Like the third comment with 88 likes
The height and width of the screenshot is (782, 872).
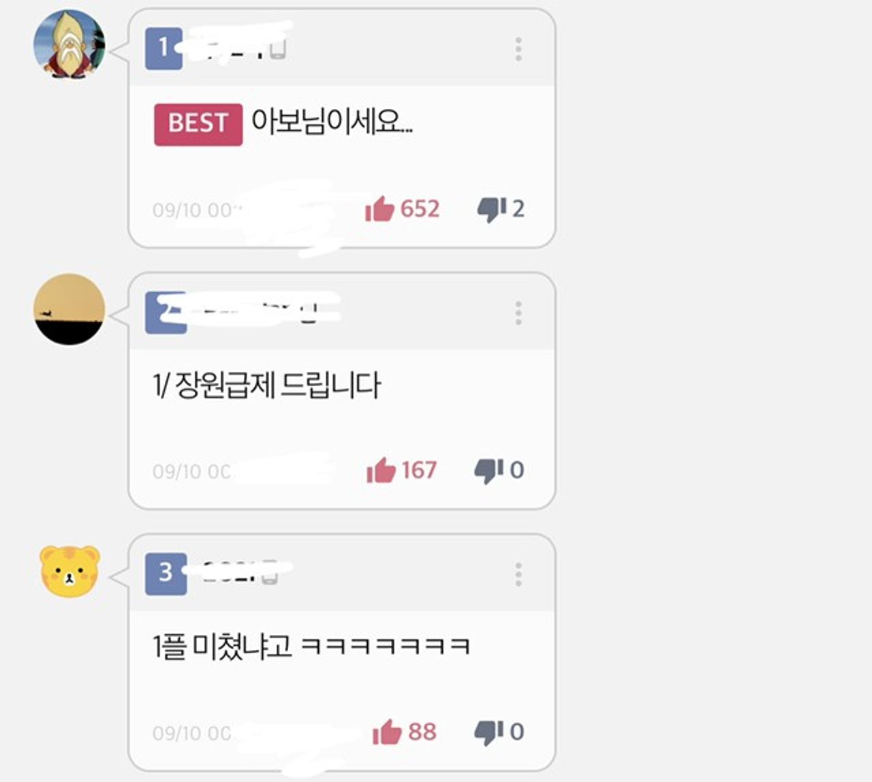387,732
